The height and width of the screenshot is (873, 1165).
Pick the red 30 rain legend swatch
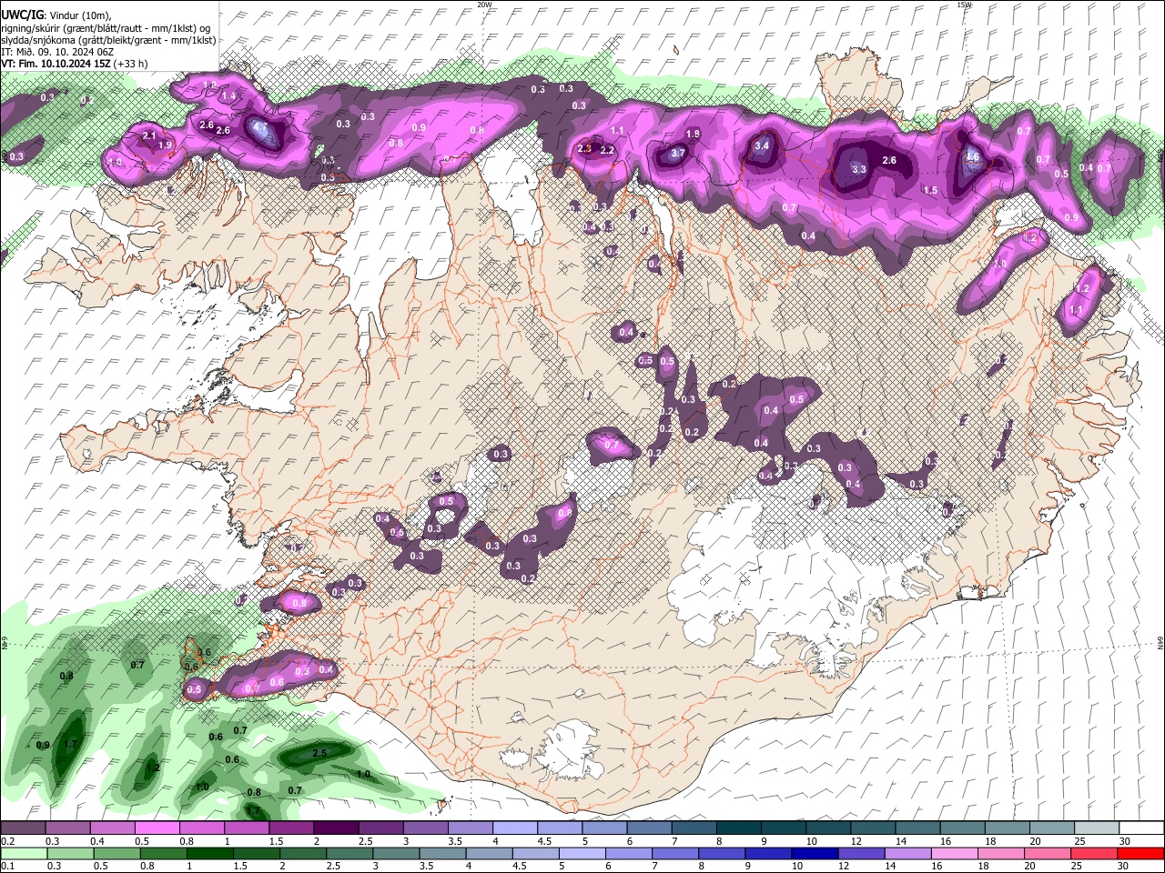point(1140,853)
